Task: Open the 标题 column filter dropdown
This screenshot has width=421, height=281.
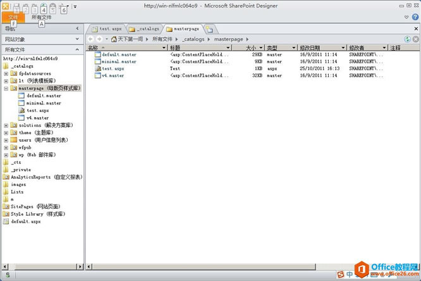Action: (228, 48)
